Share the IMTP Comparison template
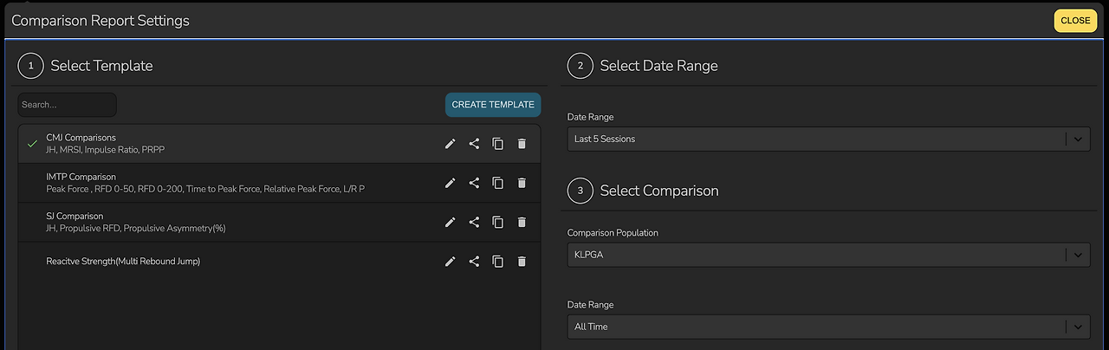The width and height of the screenshot is (1109, 350). click(x=474, y=183)
